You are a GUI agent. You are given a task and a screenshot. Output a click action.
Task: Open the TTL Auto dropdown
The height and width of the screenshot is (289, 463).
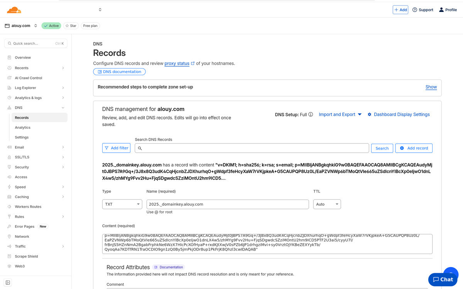(x=327, y=204)
